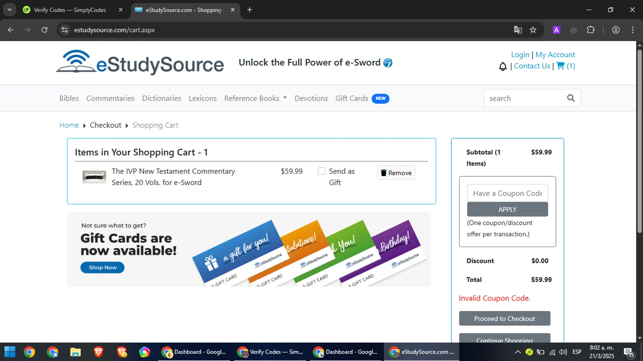Viewport: 643px width, 361px height.
Task: Click the page vertical scrollbar
Action: pos(640,141)
